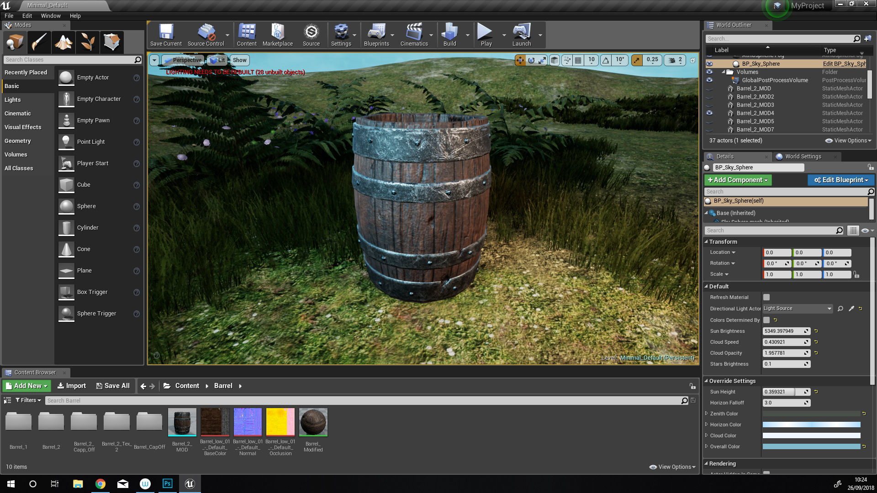Open World Outliner View Options dropdown
Viewport: 877px width, 493px height.
click(x=848, y=141)
